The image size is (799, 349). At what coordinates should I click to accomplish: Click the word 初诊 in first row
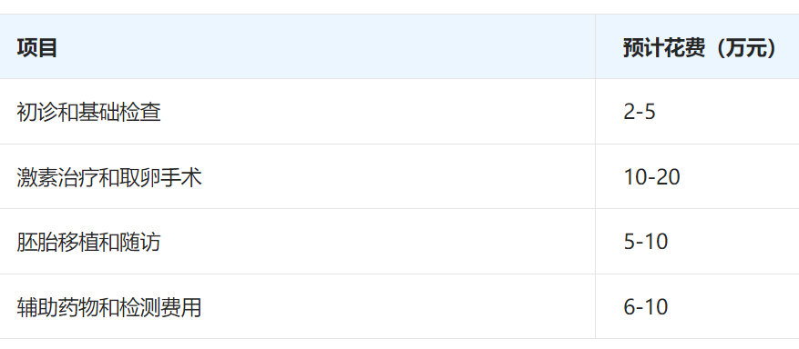click(36, 113)
